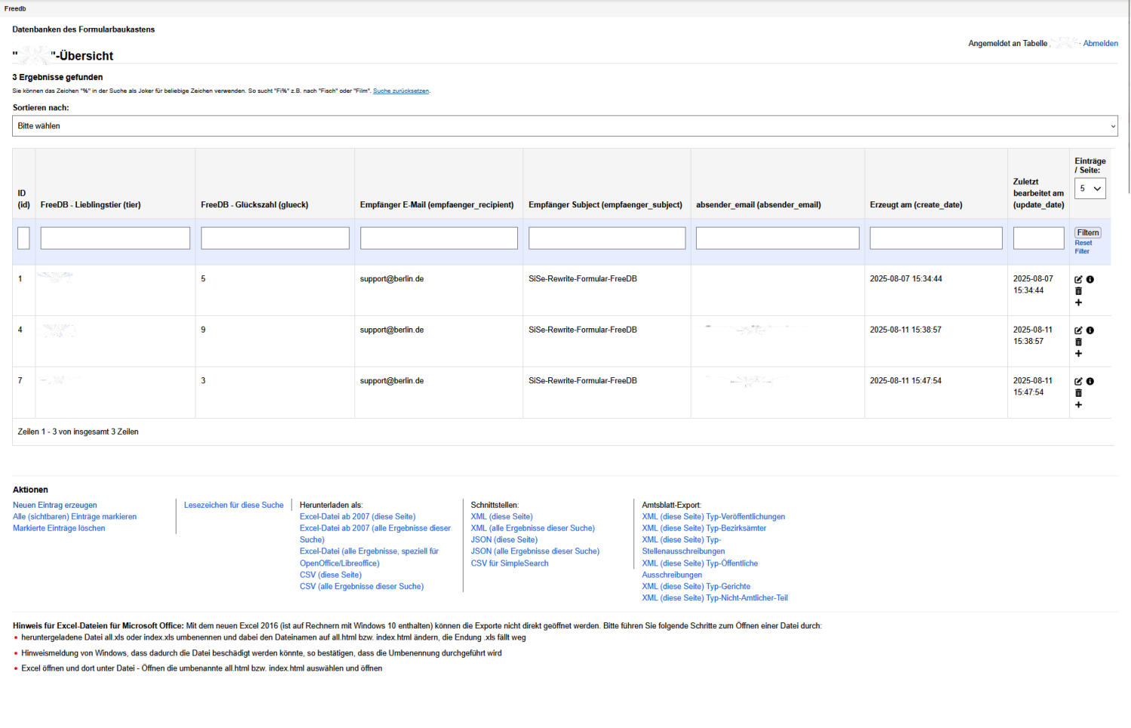Open the info icon for entry ID 1

[1090, 280]
